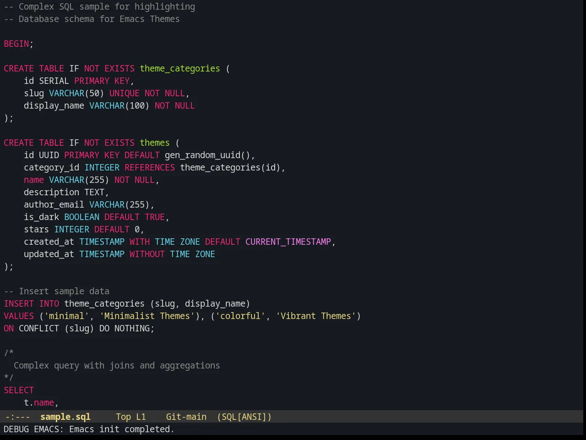Click the 'name' column in themes table
Screen dimensions: 586x440
[34, 180]
